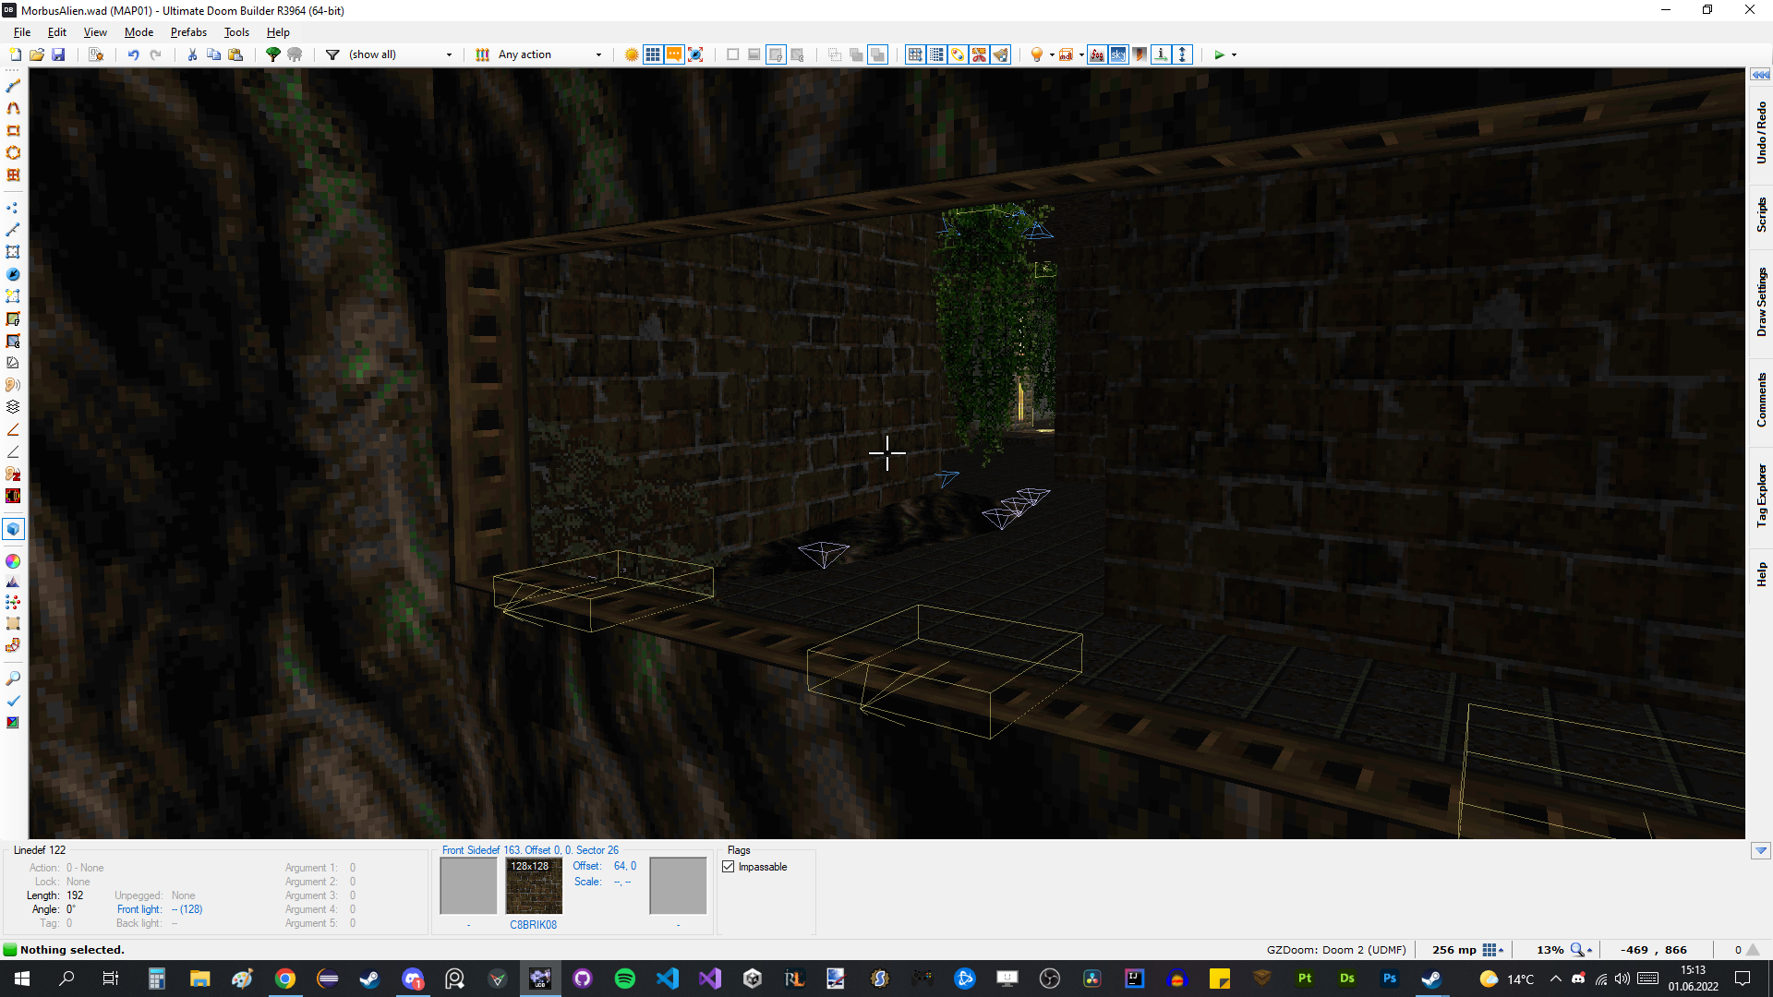Toggle visual vertices up-down arrow icon
Screen dimensions: 1773x997
[1182, 54]
